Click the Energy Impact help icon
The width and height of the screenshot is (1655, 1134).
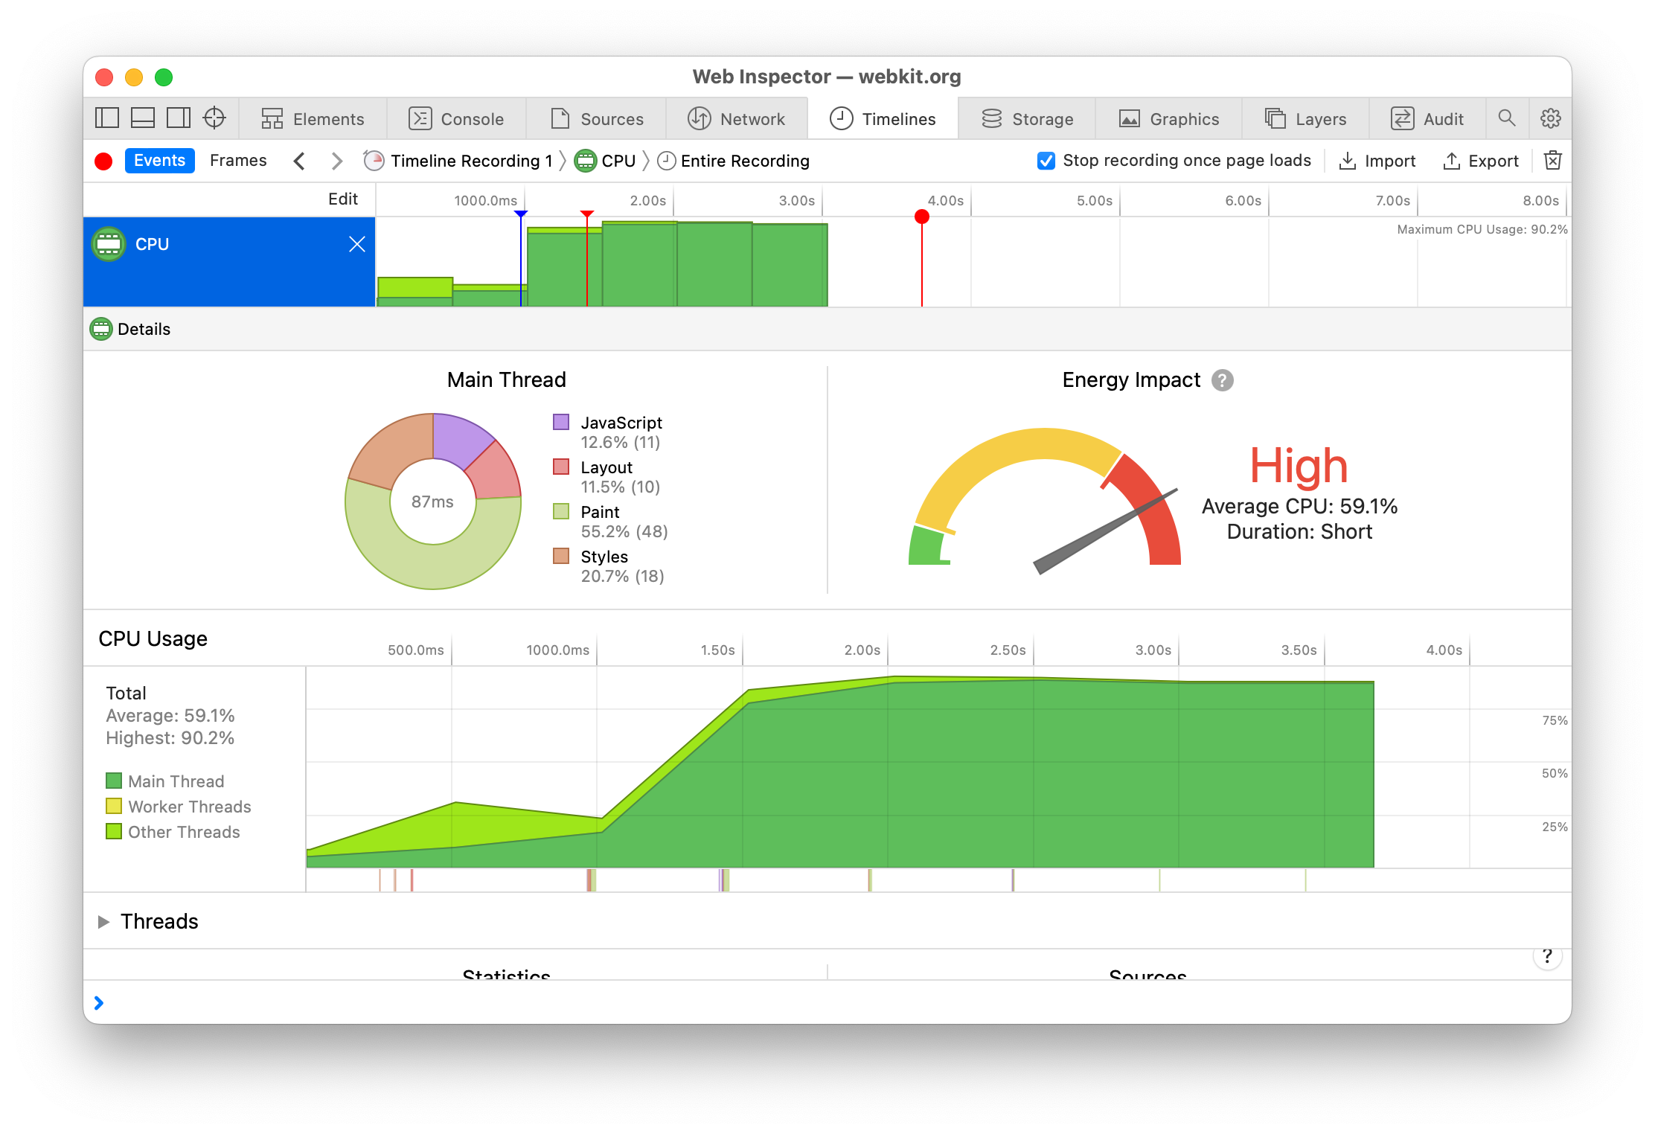(1222, 380)
